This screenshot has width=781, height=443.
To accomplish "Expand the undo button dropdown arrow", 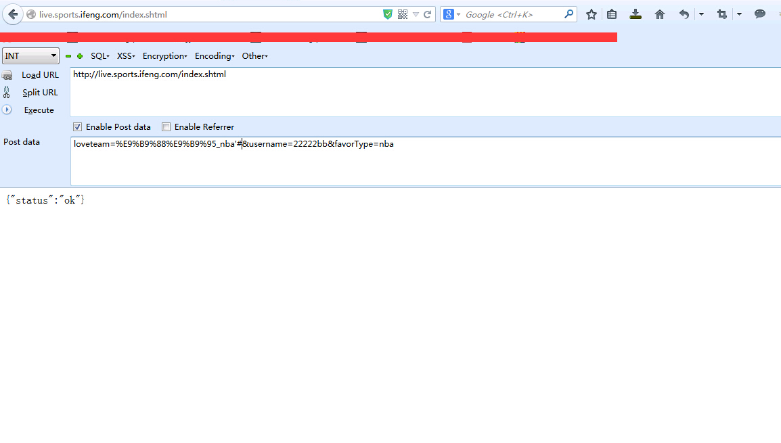I will click(701, 14).
